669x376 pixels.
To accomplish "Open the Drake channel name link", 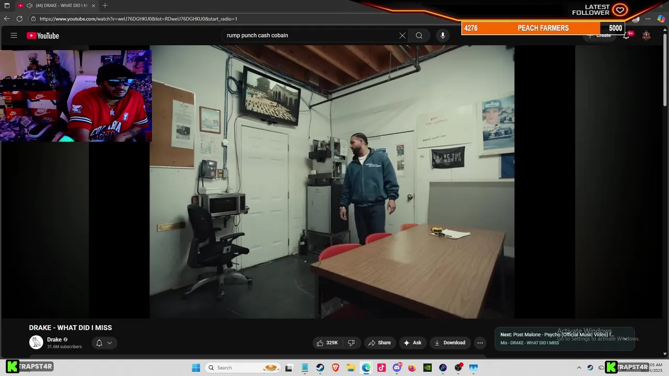I will tap(54, 339).
